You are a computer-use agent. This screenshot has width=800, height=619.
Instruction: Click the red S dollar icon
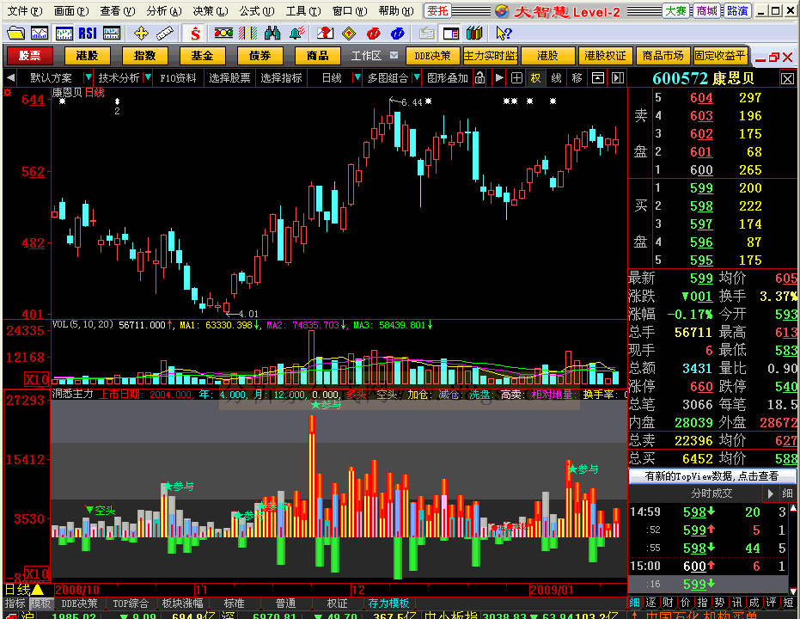[x=195, y=34]
